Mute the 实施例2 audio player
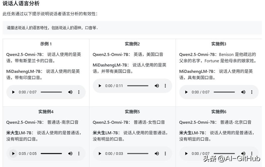Screen dimensions: 265x167 click(157, 86)
